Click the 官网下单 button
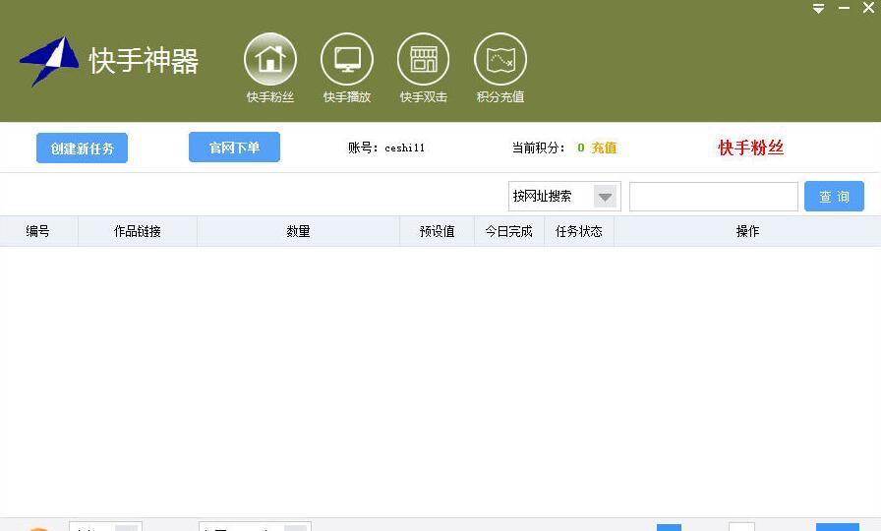 coord(234,147)
